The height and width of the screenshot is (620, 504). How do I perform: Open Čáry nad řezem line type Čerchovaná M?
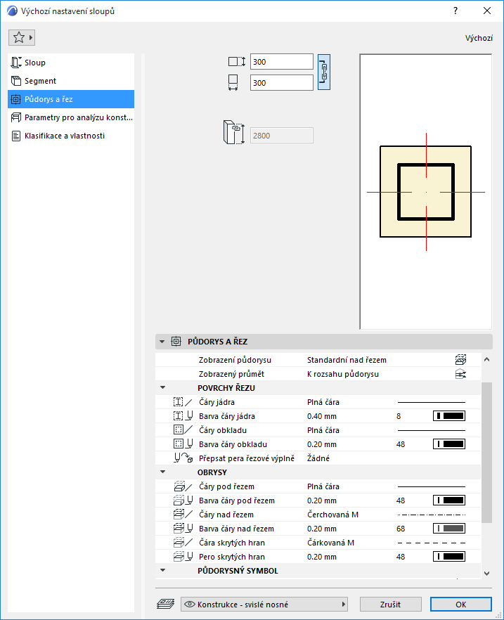pos(333,515)
